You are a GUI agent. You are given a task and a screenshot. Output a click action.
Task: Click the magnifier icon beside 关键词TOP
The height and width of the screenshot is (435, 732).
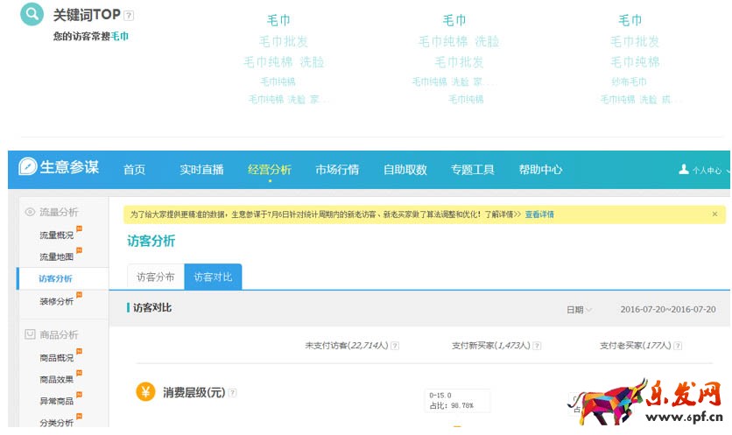pyautogui.click(x=32, y=14)
